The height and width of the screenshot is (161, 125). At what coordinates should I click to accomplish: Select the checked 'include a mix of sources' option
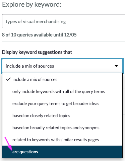click(x=62, y=79)
